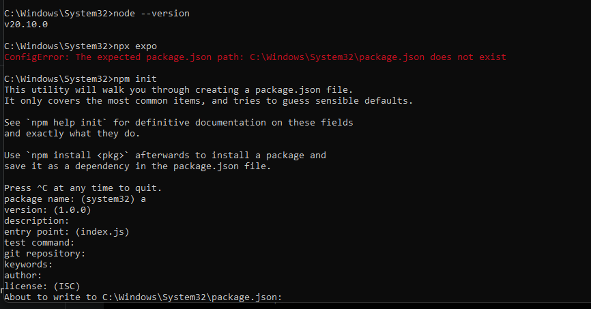Click the 'license: (ISC)' prompt line

(x=42, y=286)
